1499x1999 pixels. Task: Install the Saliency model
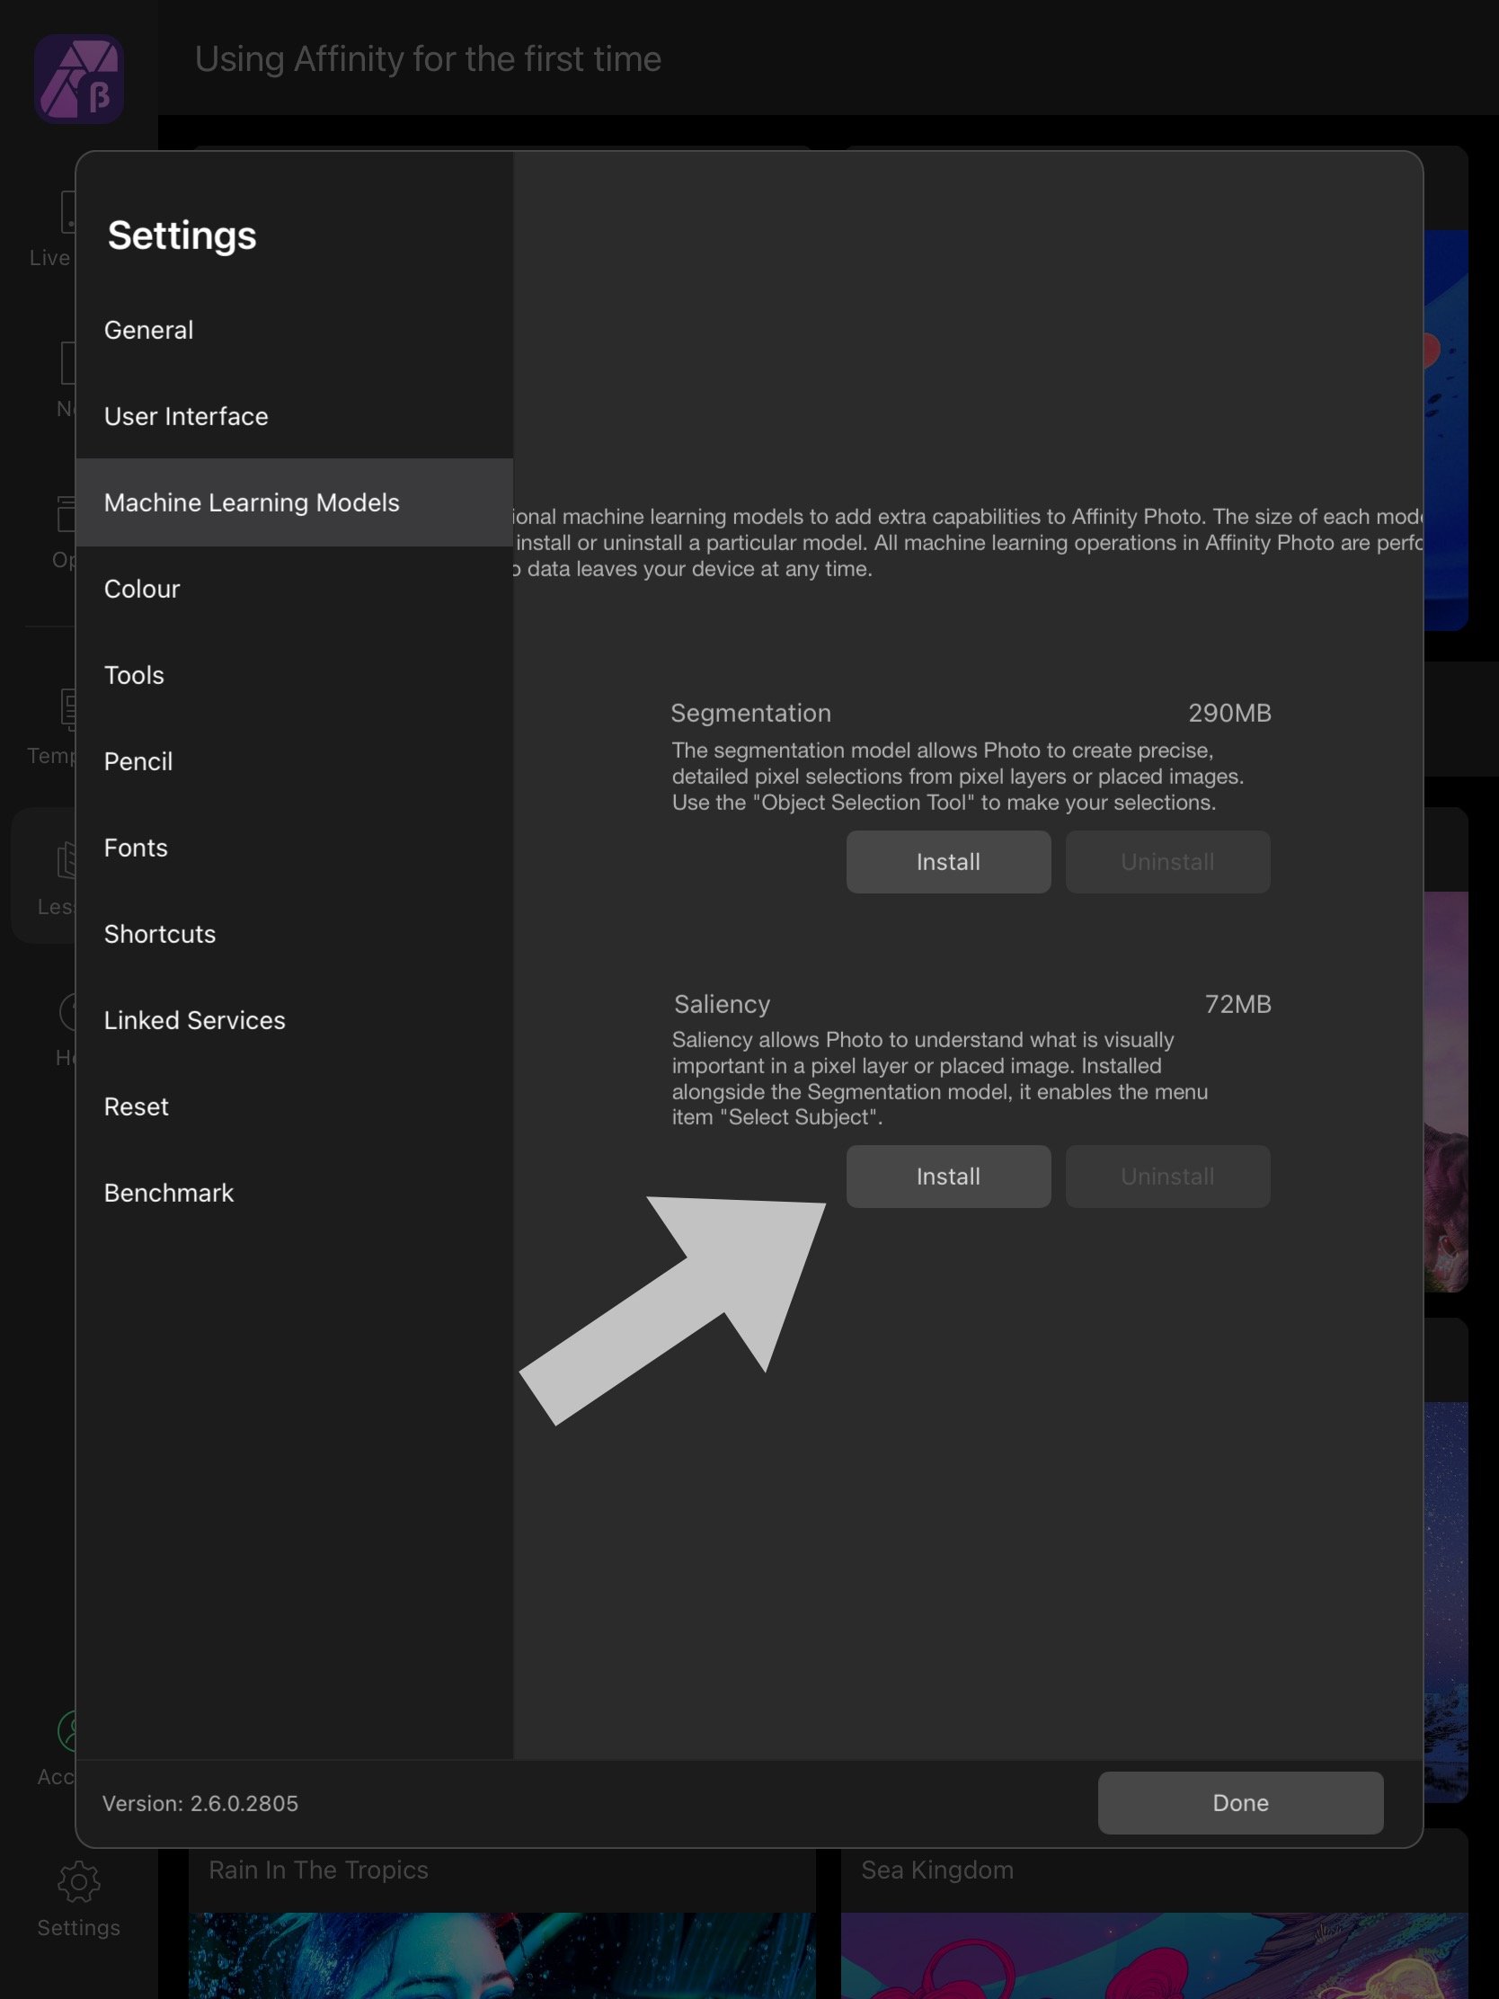pos(948,1177)
